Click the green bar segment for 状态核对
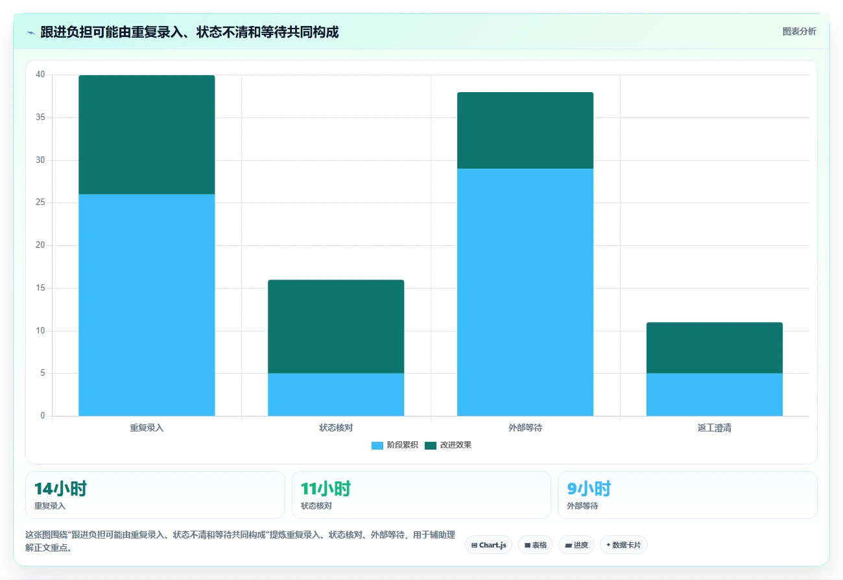 [336, 326]
